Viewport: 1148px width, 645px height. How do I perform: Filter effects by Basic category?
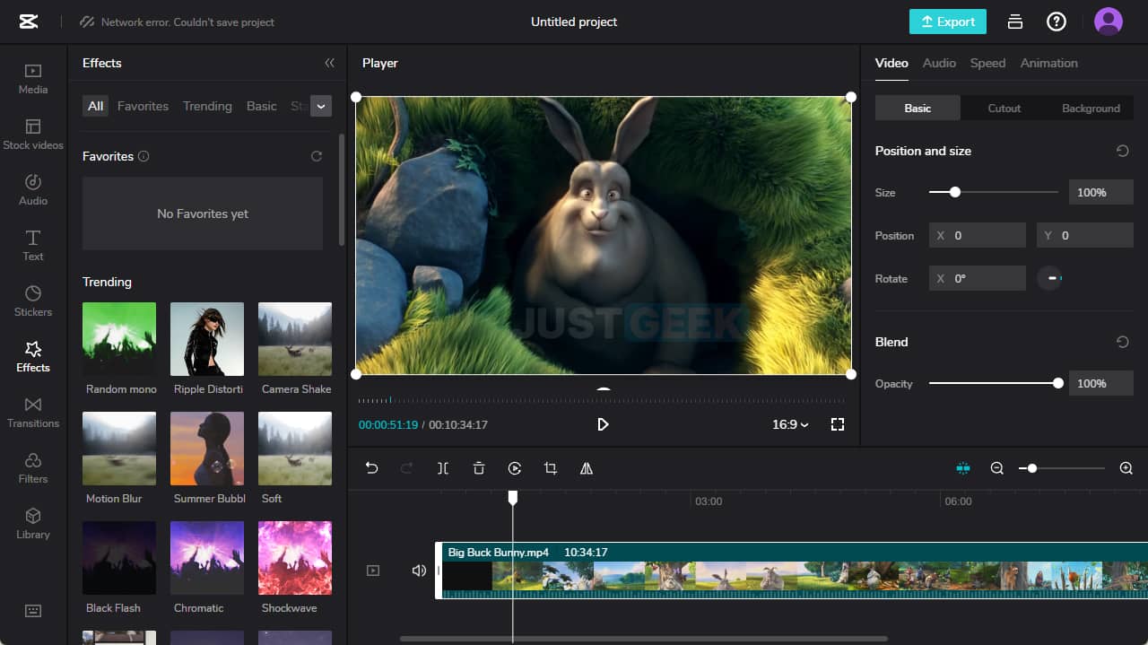262,106
